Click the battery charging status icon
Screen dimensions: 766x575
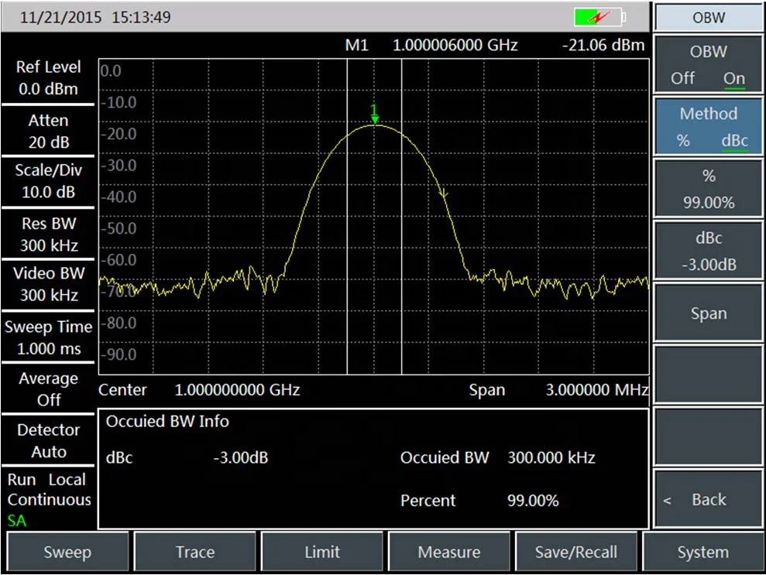click(x=599, y=16)
